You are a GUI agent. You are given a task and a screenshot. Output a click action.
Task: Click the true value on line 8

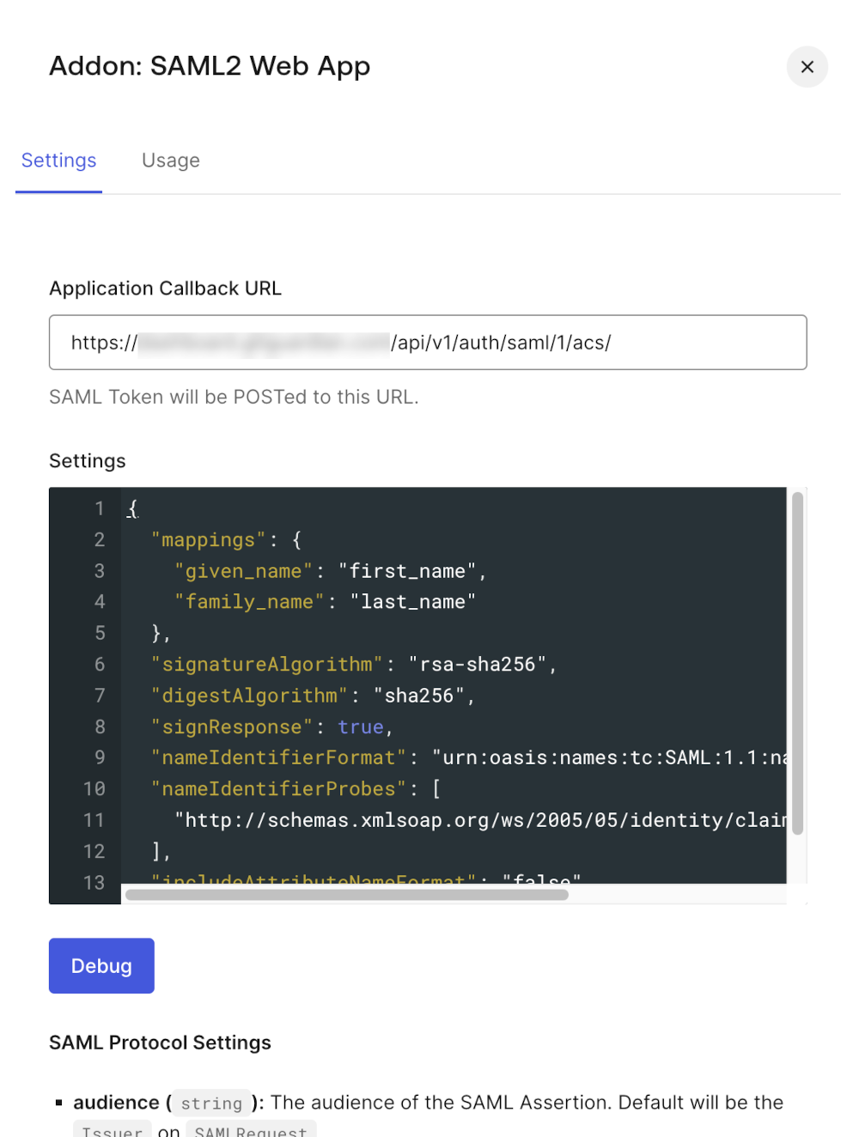(361, 727)
